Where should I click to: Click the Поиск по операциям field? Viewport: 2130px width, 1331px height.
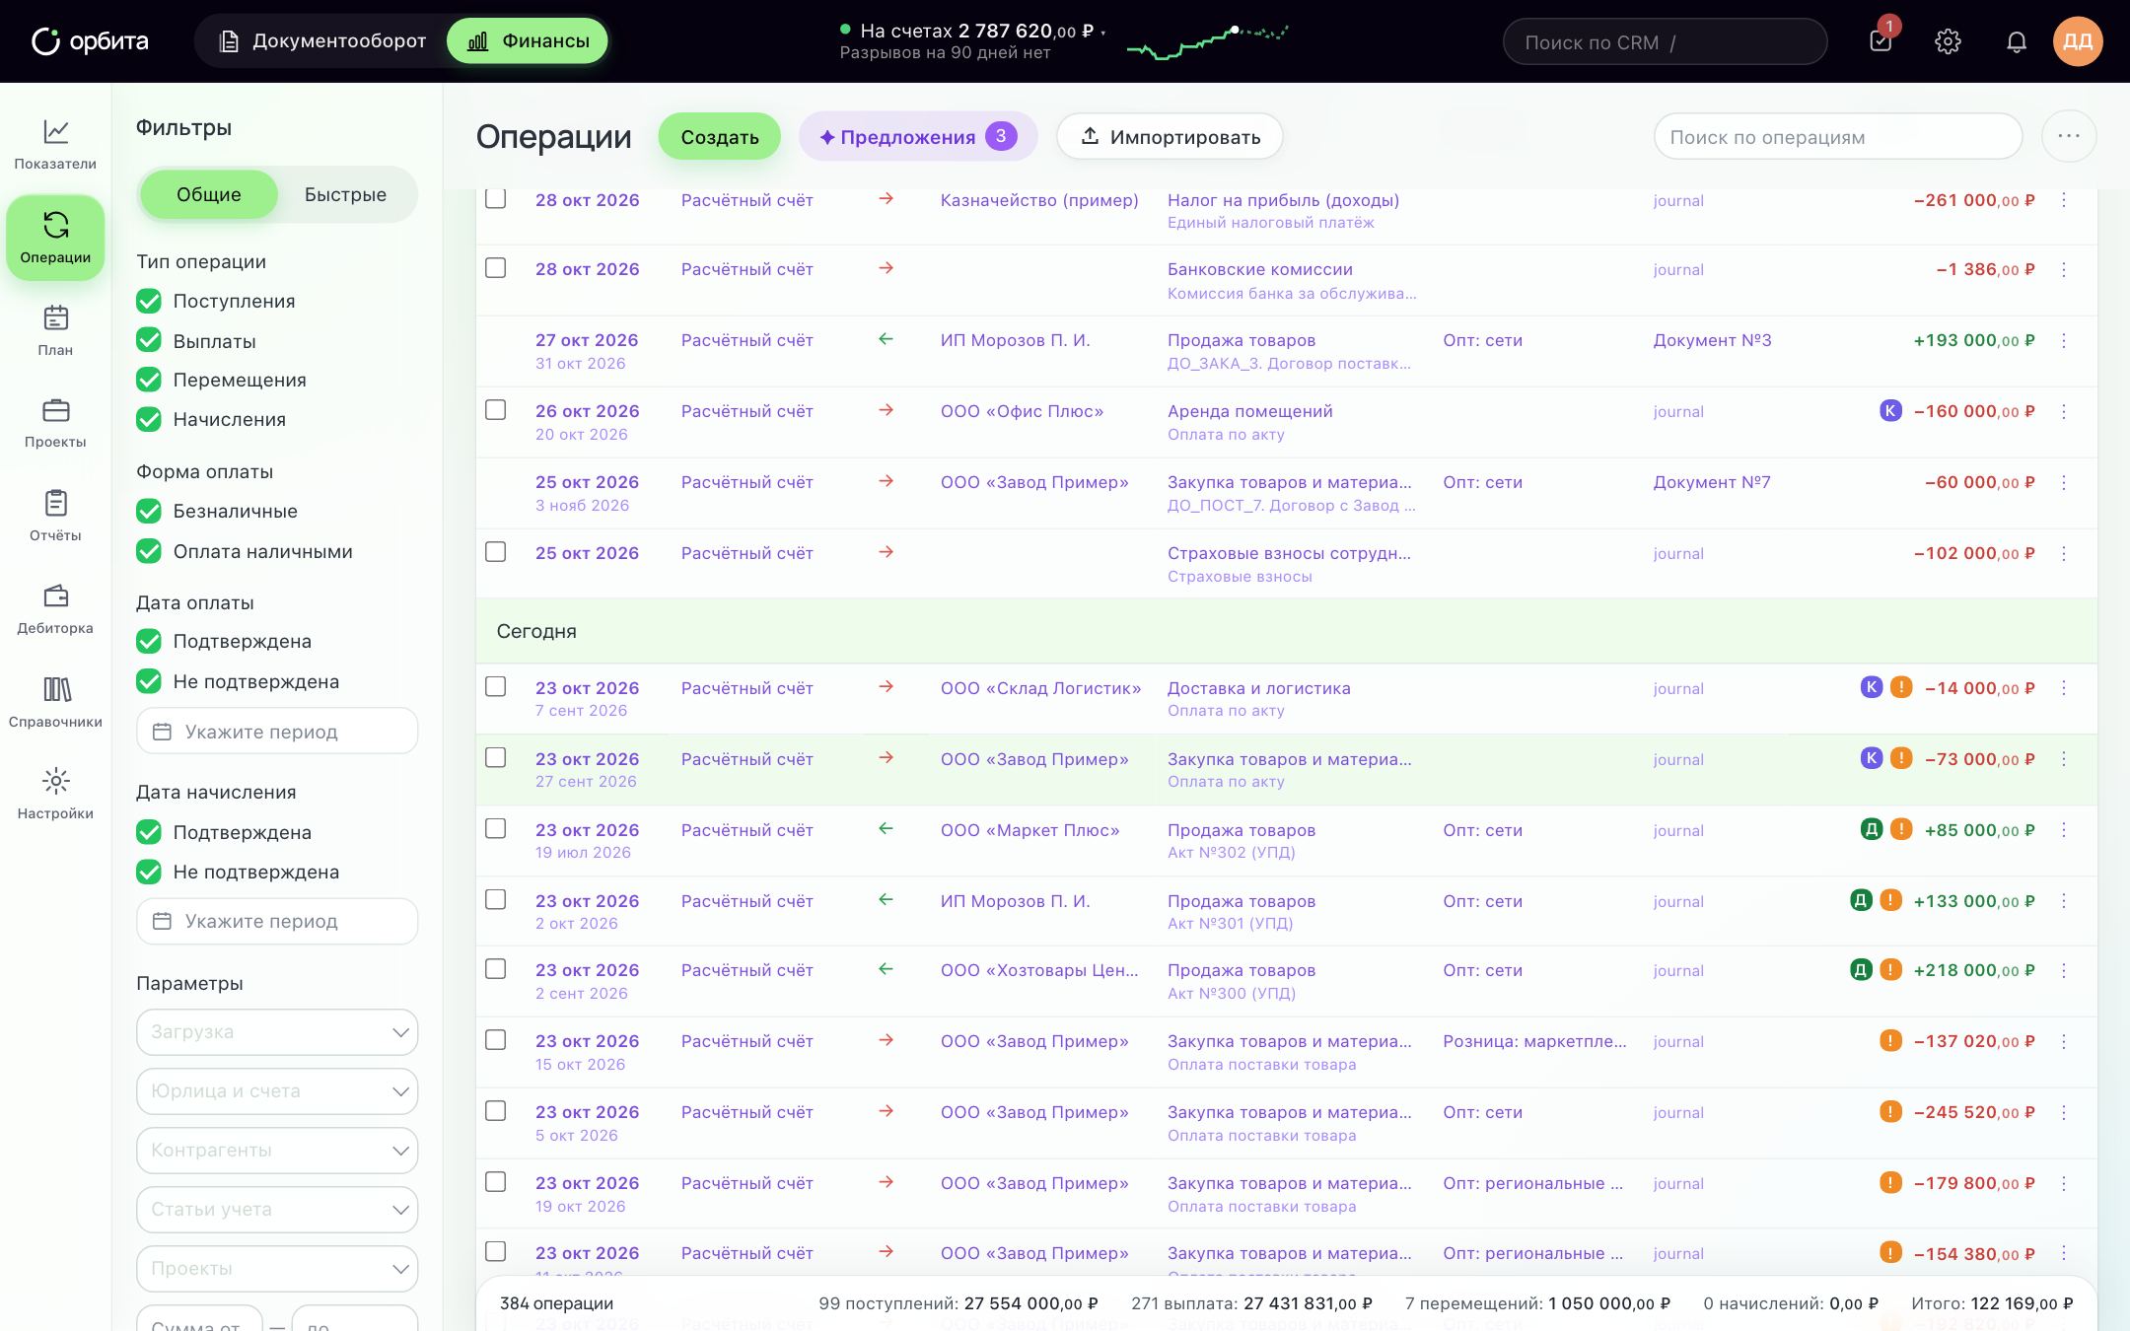(x=1837, y=137)
